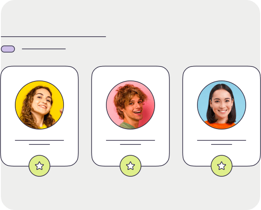This screenshot has height=210, width=261.
Task: Click the subtitle line in the middle card
Action: click(x=130, y=144)
